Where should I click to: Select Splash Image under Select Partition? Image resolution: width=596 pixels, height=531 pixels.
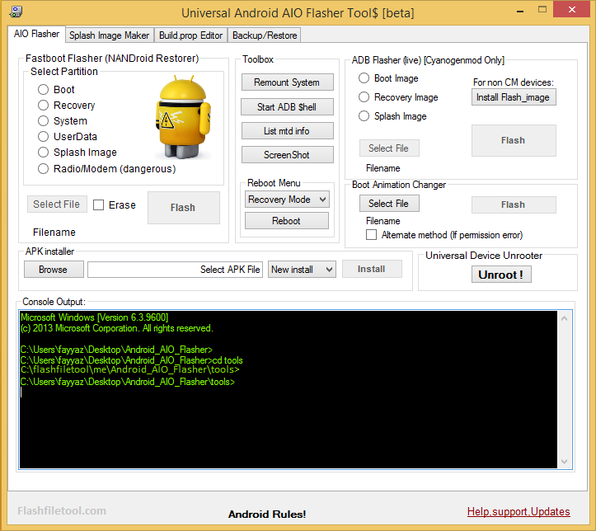coord(44,153)
